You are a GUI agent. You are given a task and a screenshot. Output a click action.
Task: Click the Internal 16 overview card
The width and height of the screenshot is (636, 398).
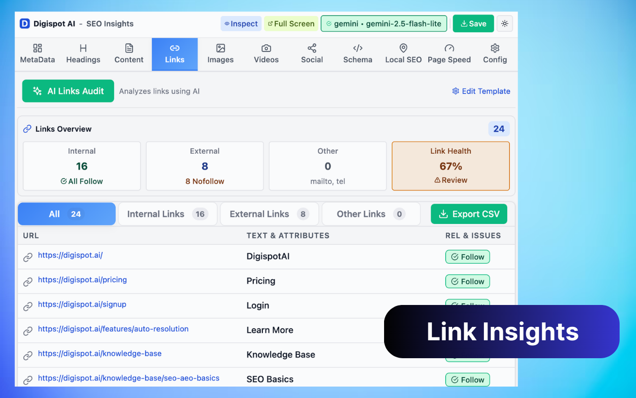82,166
